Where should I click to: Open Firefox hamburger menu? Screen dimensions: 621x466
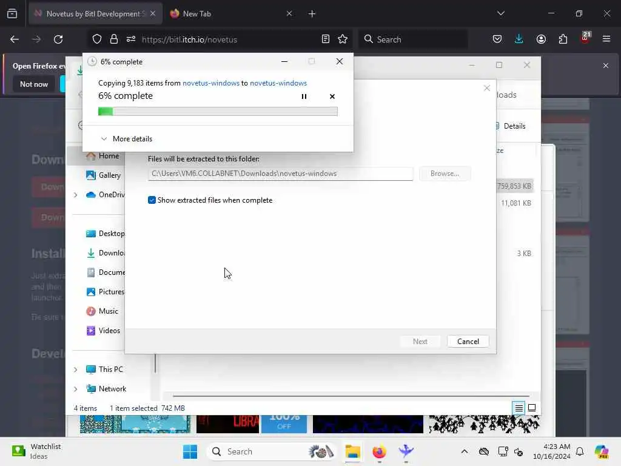point(606,39)
